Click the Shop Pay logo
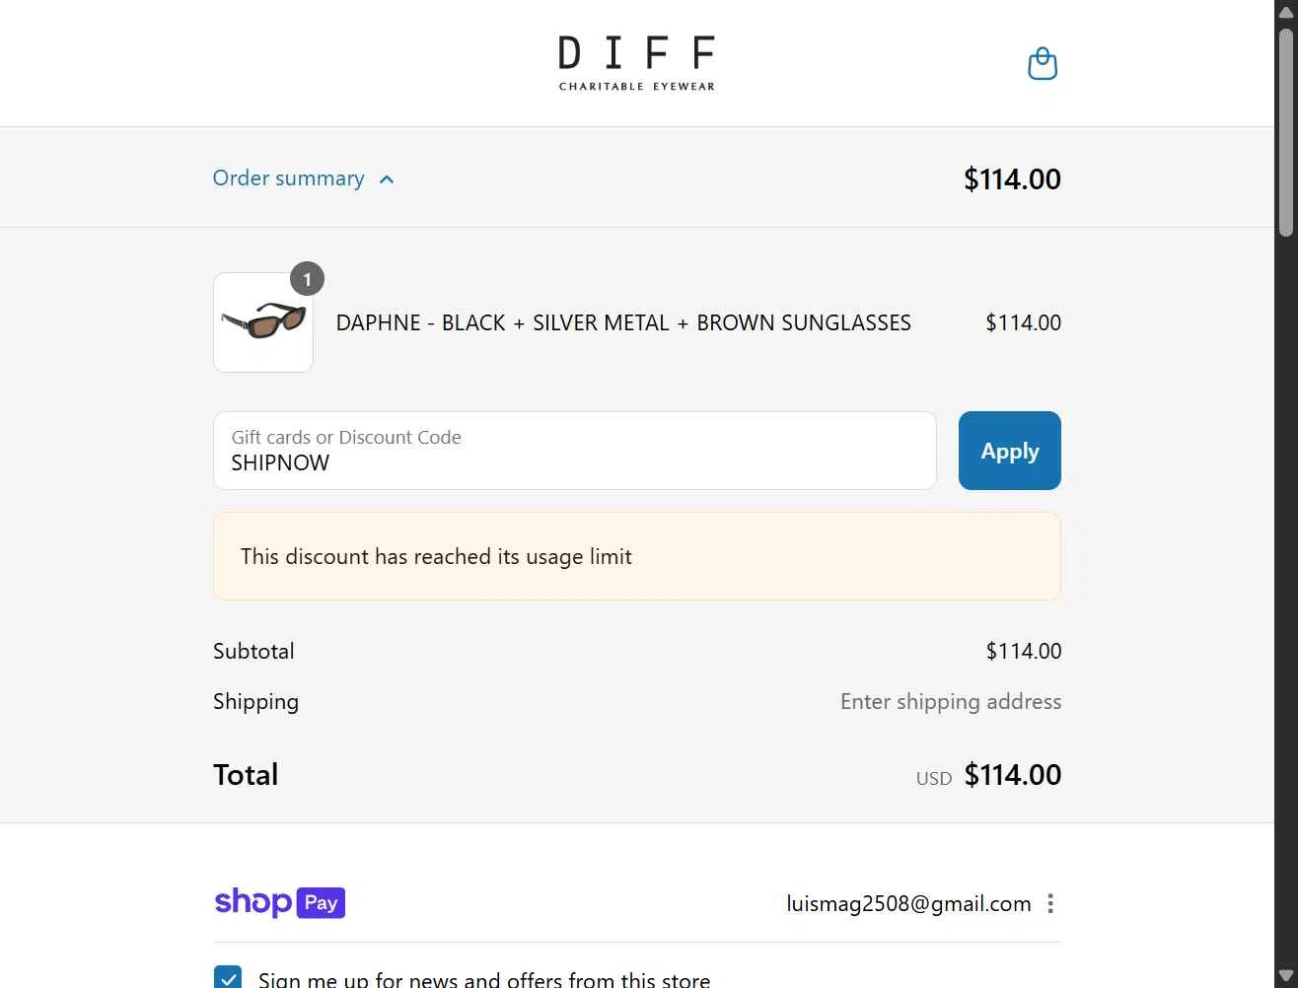Image resolution: width=1298 pixels, height=988 pixels. 280,902
